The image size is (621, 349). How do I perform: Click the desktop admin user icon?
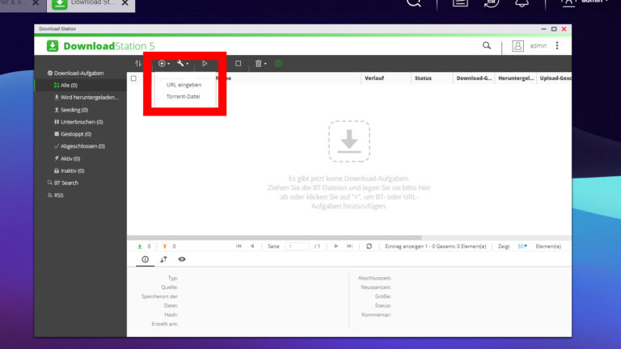pyautogui.click(x=568, y=2)
